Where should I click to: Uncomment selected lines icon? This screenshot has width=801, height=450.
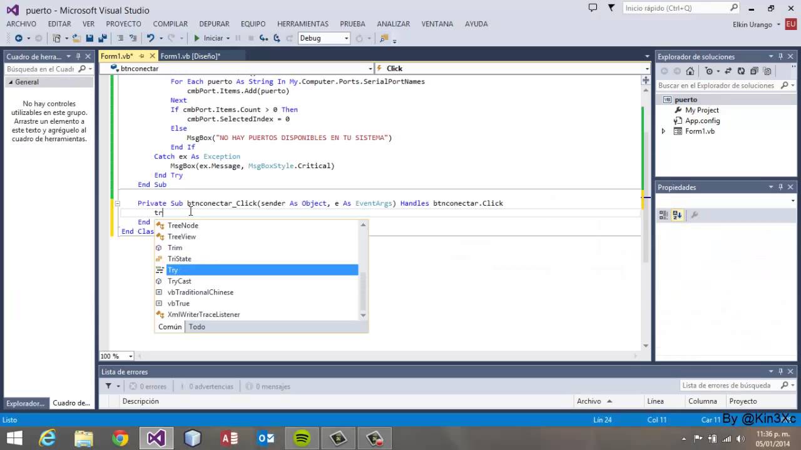click(x=133, y=38)
